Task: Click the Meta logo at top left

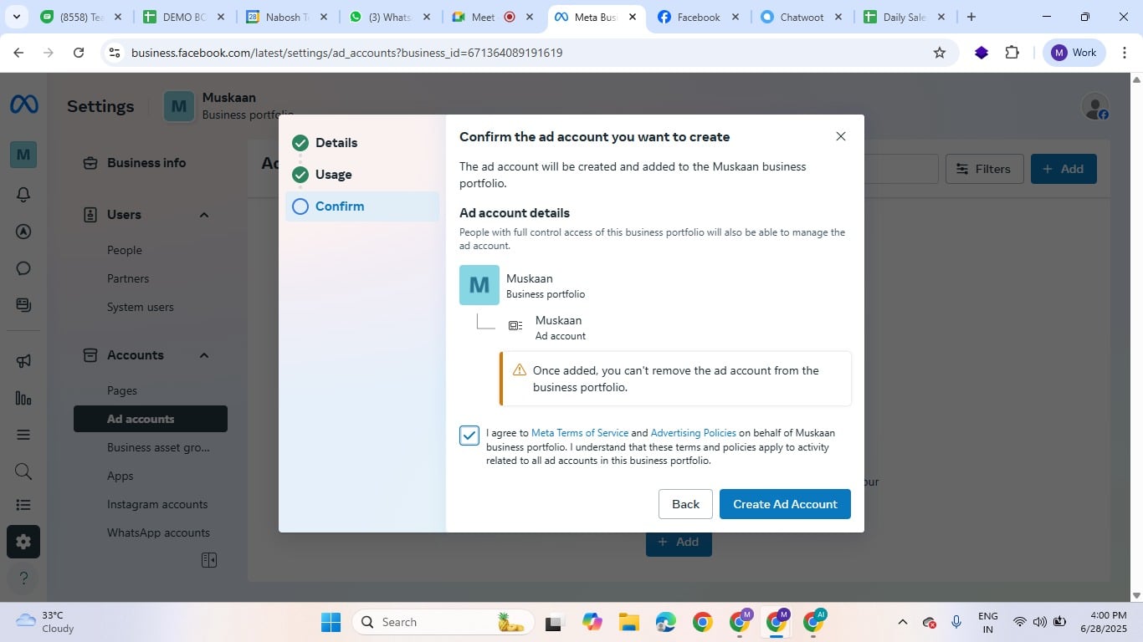Action: pyautogui.click(x=23, y=103)
